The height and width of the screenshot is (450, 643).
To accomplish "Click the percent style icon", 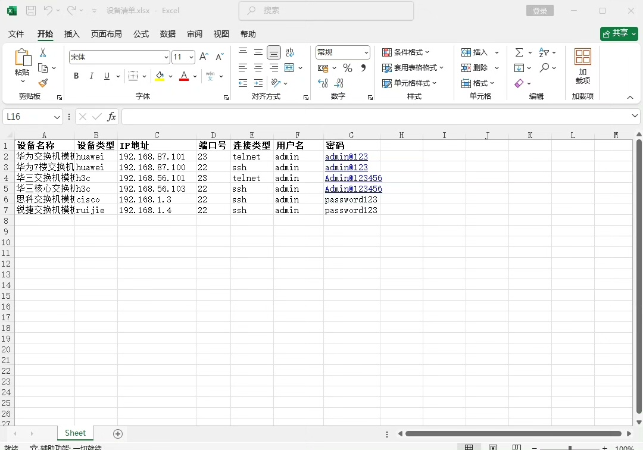I will 348,68.
